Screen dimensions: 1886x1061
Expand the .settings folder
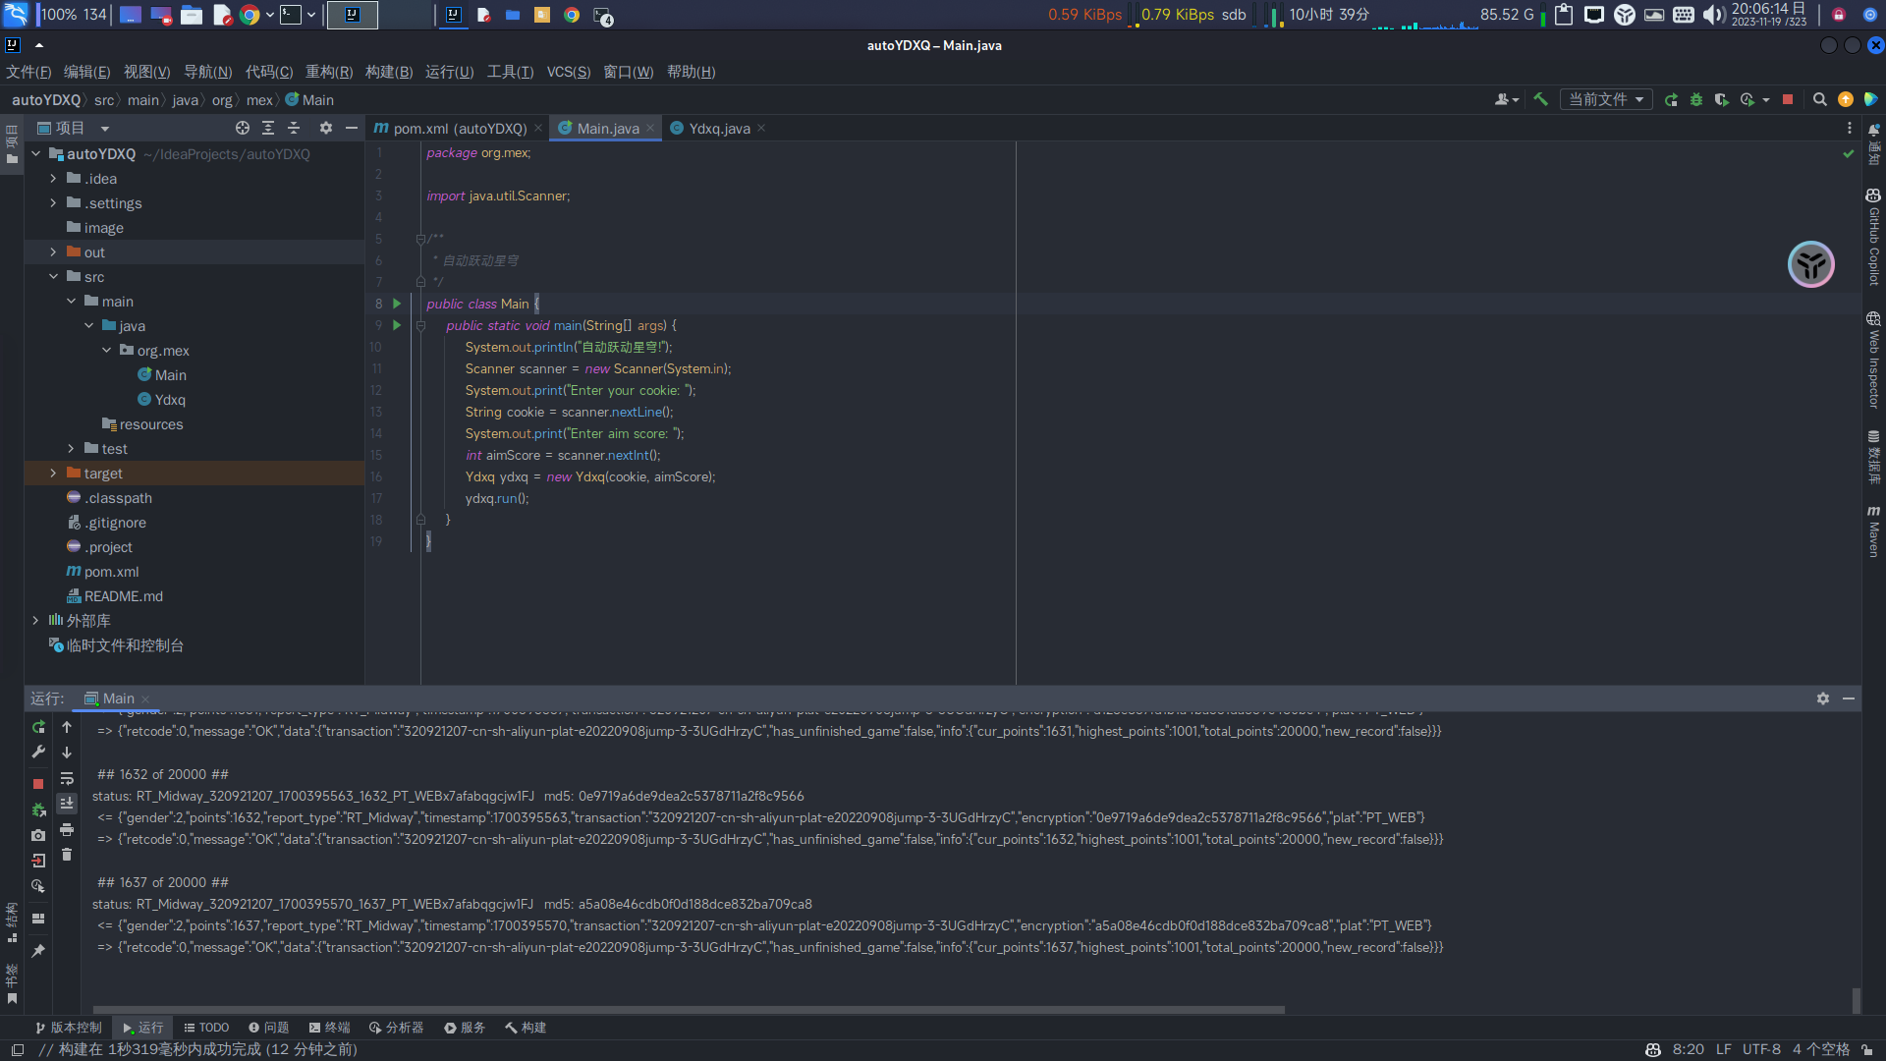tap(53, 202)
